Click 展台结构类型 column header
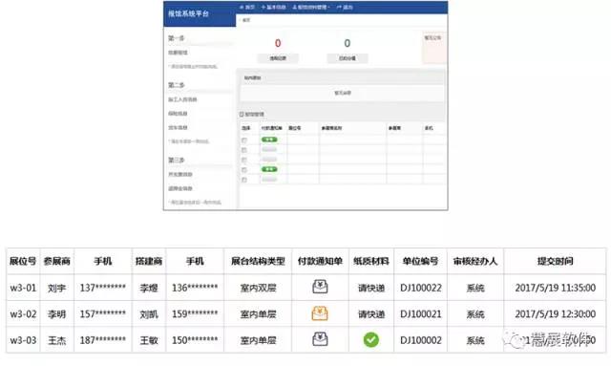Image resolution: width=611 pixels, height=366 pixels. (258, 261)
